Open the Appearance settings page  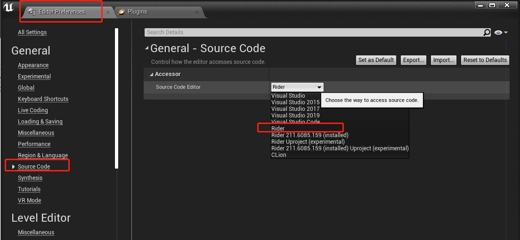click(33, 65)
